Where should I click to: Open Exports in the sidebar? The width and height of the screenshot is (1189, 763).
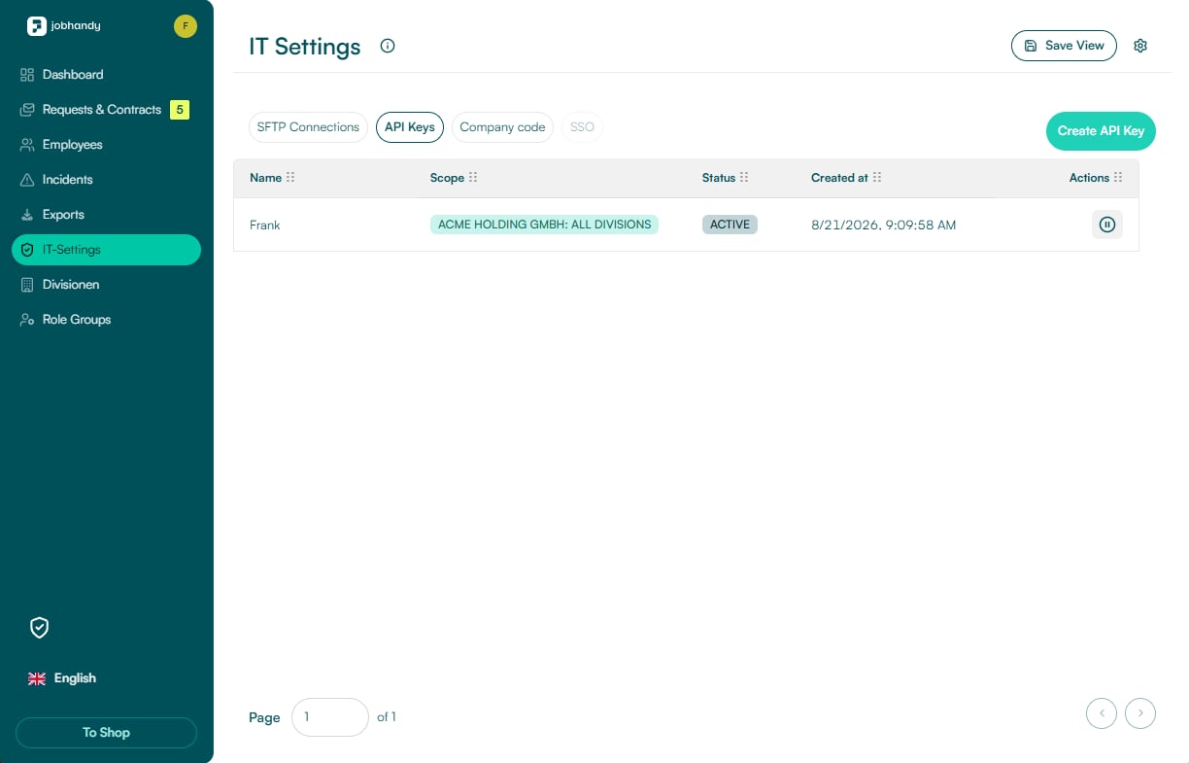106,215
